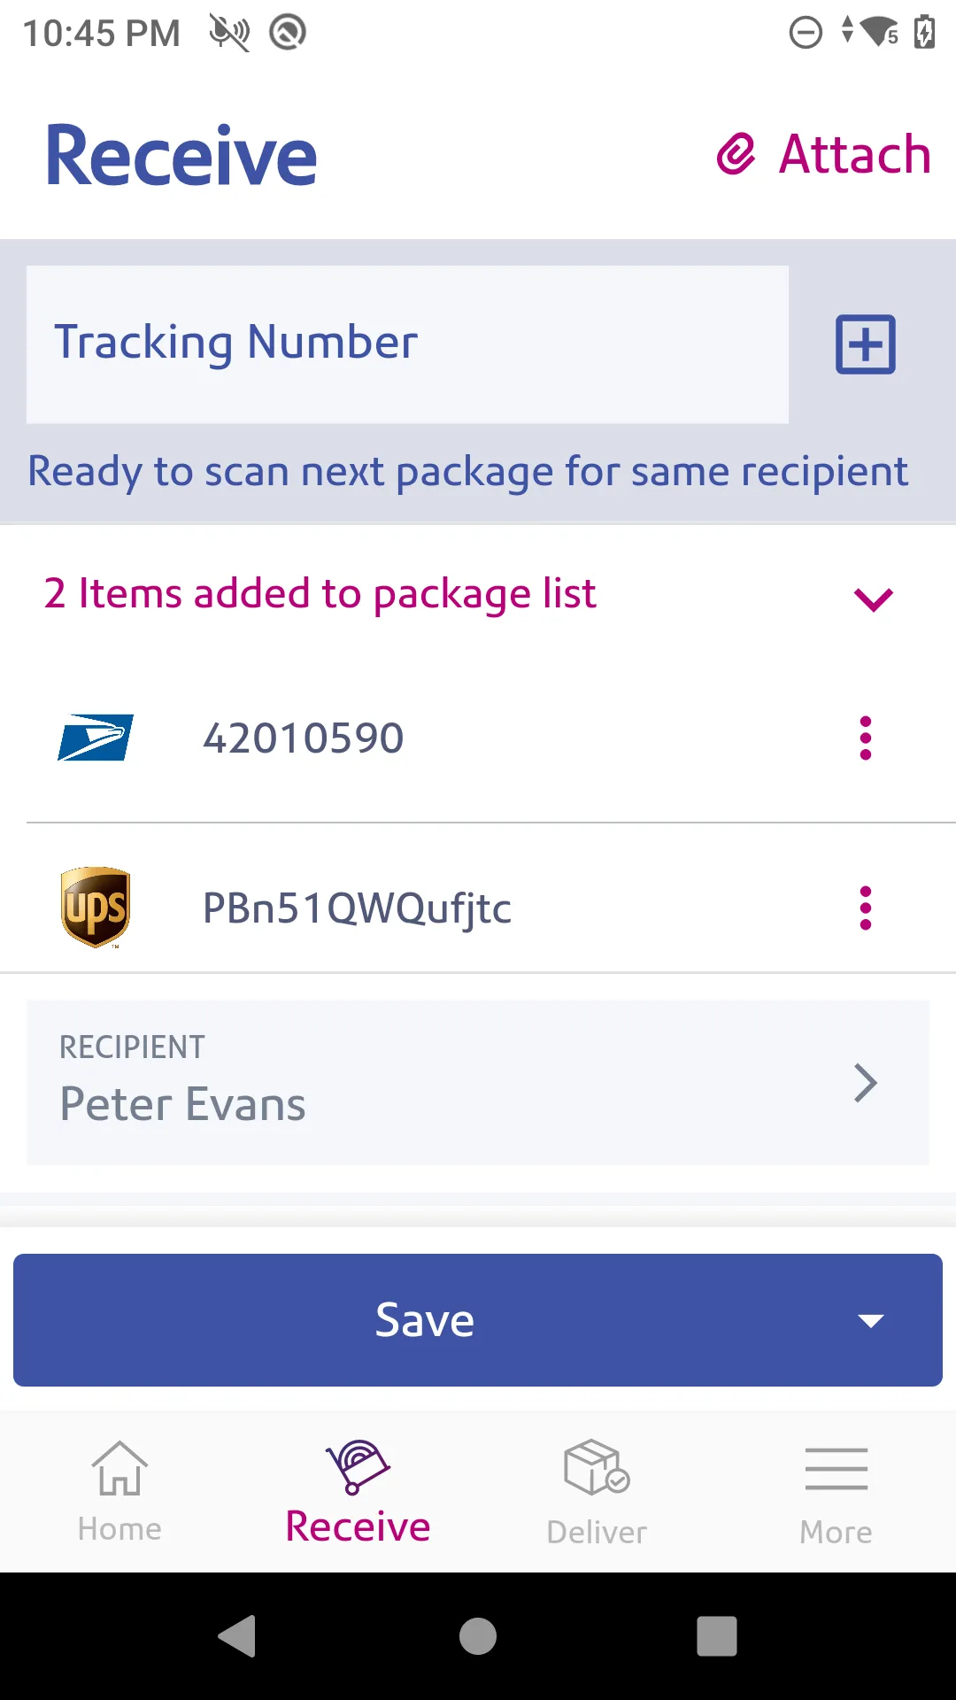Viewport: 956px width, 1700px height.
Task: Open options for package 42010590
Action: pyautogui.click(x=865, y=738)
